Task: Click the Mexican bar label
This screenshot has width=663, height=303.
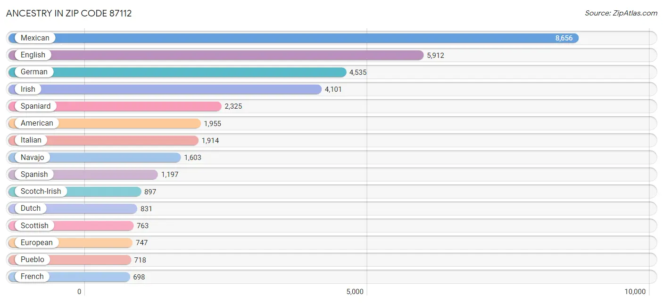Action: [35, 38]
